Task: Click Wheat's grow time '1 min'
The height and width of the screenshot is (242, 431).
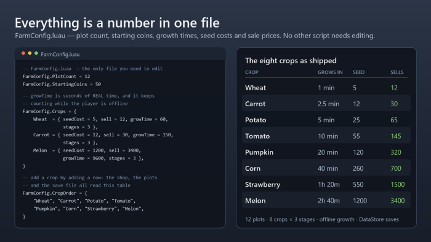Action: click(x=326, y=88)
